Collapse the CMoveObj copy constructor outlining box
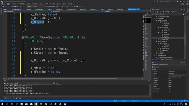Screen dimensions: 189x106 coord(23,37)
